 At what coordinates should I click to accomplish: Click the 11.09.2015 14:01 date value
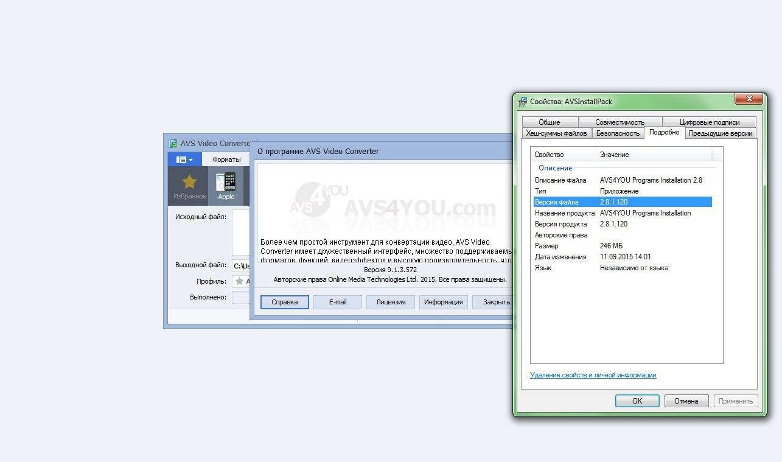[x=625, y=257]
